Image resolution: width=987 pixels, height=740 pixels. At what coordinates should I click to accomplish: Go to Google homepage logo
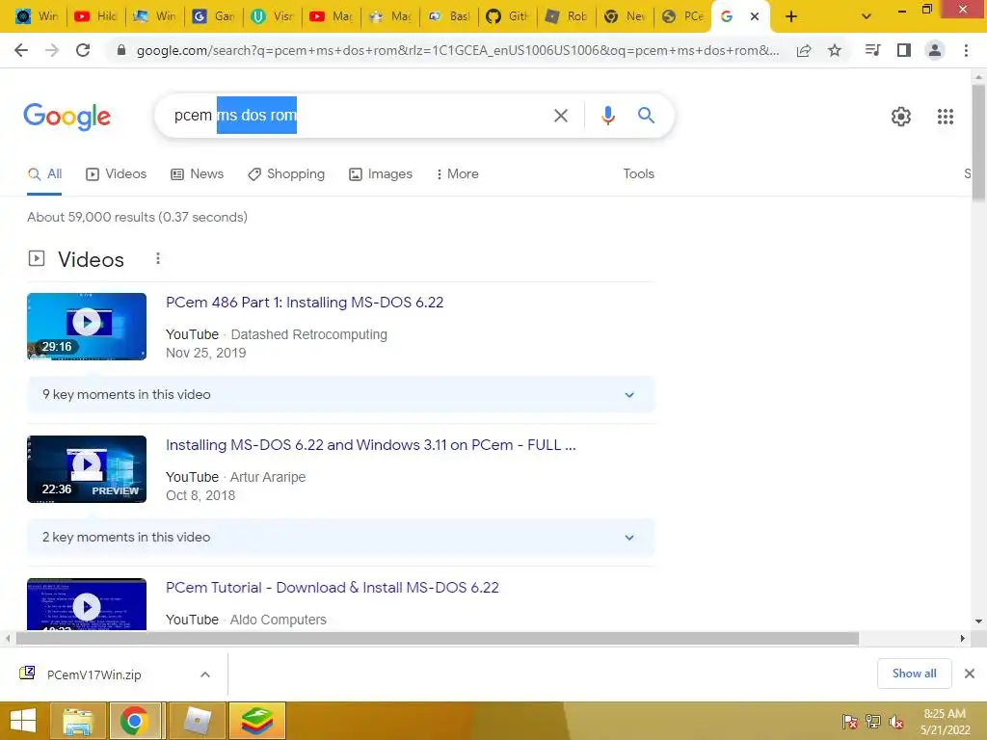67,117
